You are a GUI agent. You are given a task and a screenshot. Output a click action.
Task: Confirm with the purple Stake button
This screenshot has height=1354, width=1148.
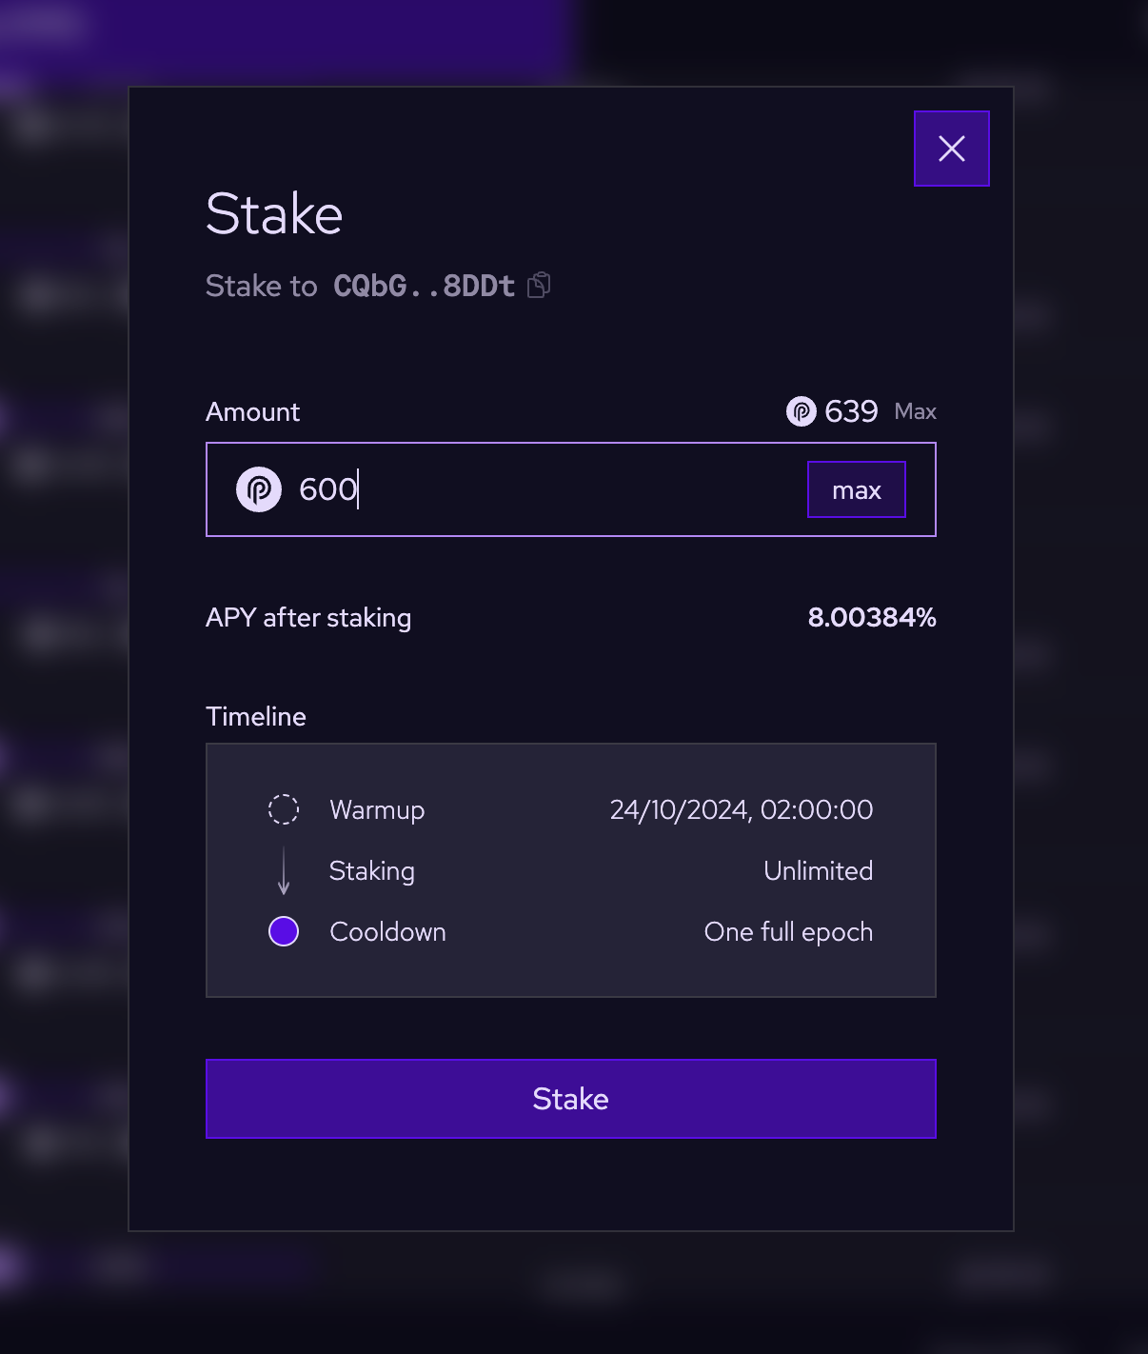(570, 1099)
